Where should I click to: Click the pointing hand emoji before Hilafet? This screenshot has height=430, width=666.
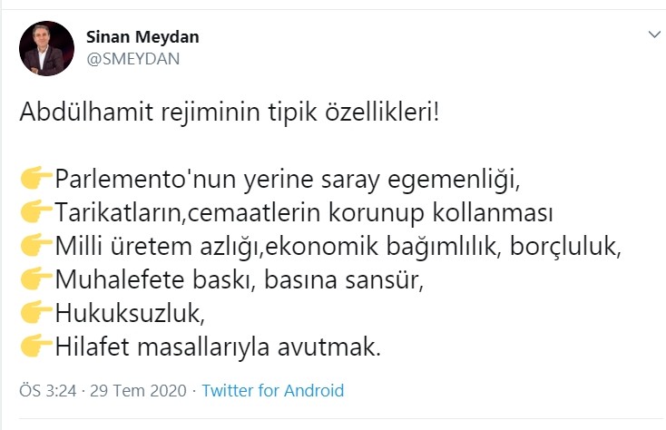[x=35, y=346]
